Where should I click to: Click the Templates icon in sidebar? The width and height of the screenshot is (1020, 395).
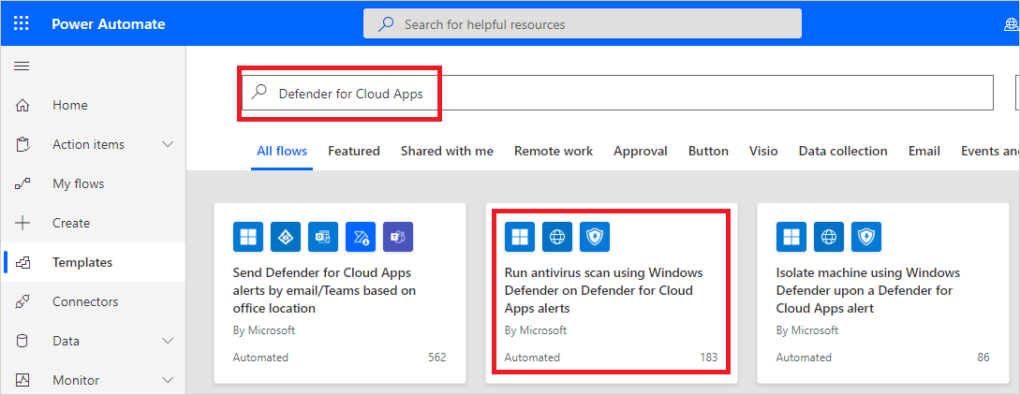click(22, 262)
